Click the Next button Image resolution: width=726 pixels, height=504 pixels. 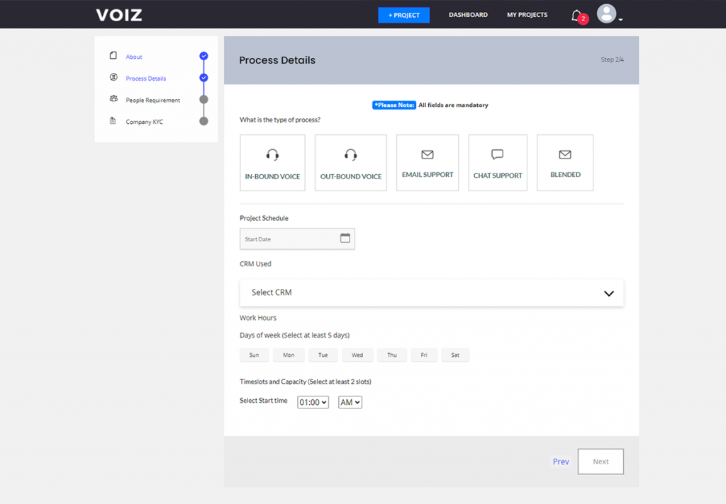pos(601,462)
